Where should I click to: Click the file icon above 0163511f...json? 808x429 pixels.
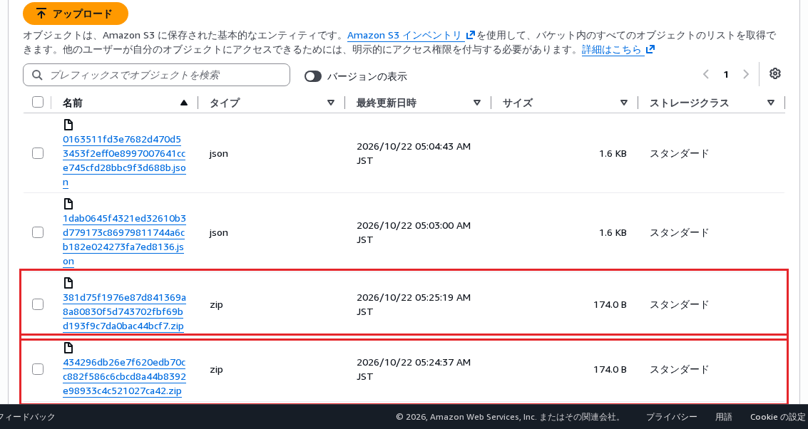[x=68, y=125]
